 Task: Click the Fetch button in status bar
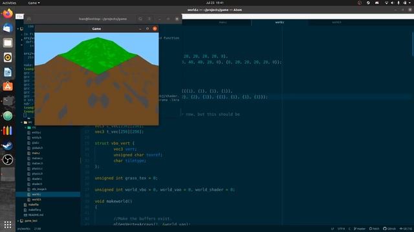tap(374, 229)
